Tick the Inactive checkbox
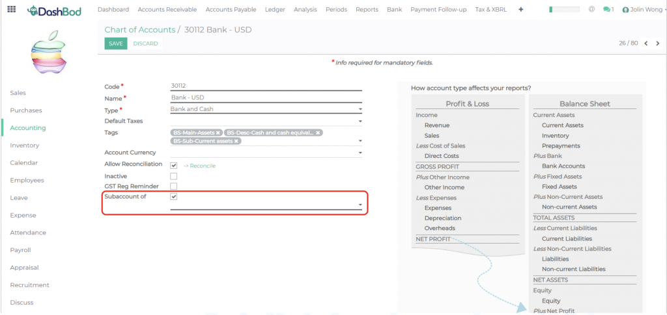 point(174,176)
